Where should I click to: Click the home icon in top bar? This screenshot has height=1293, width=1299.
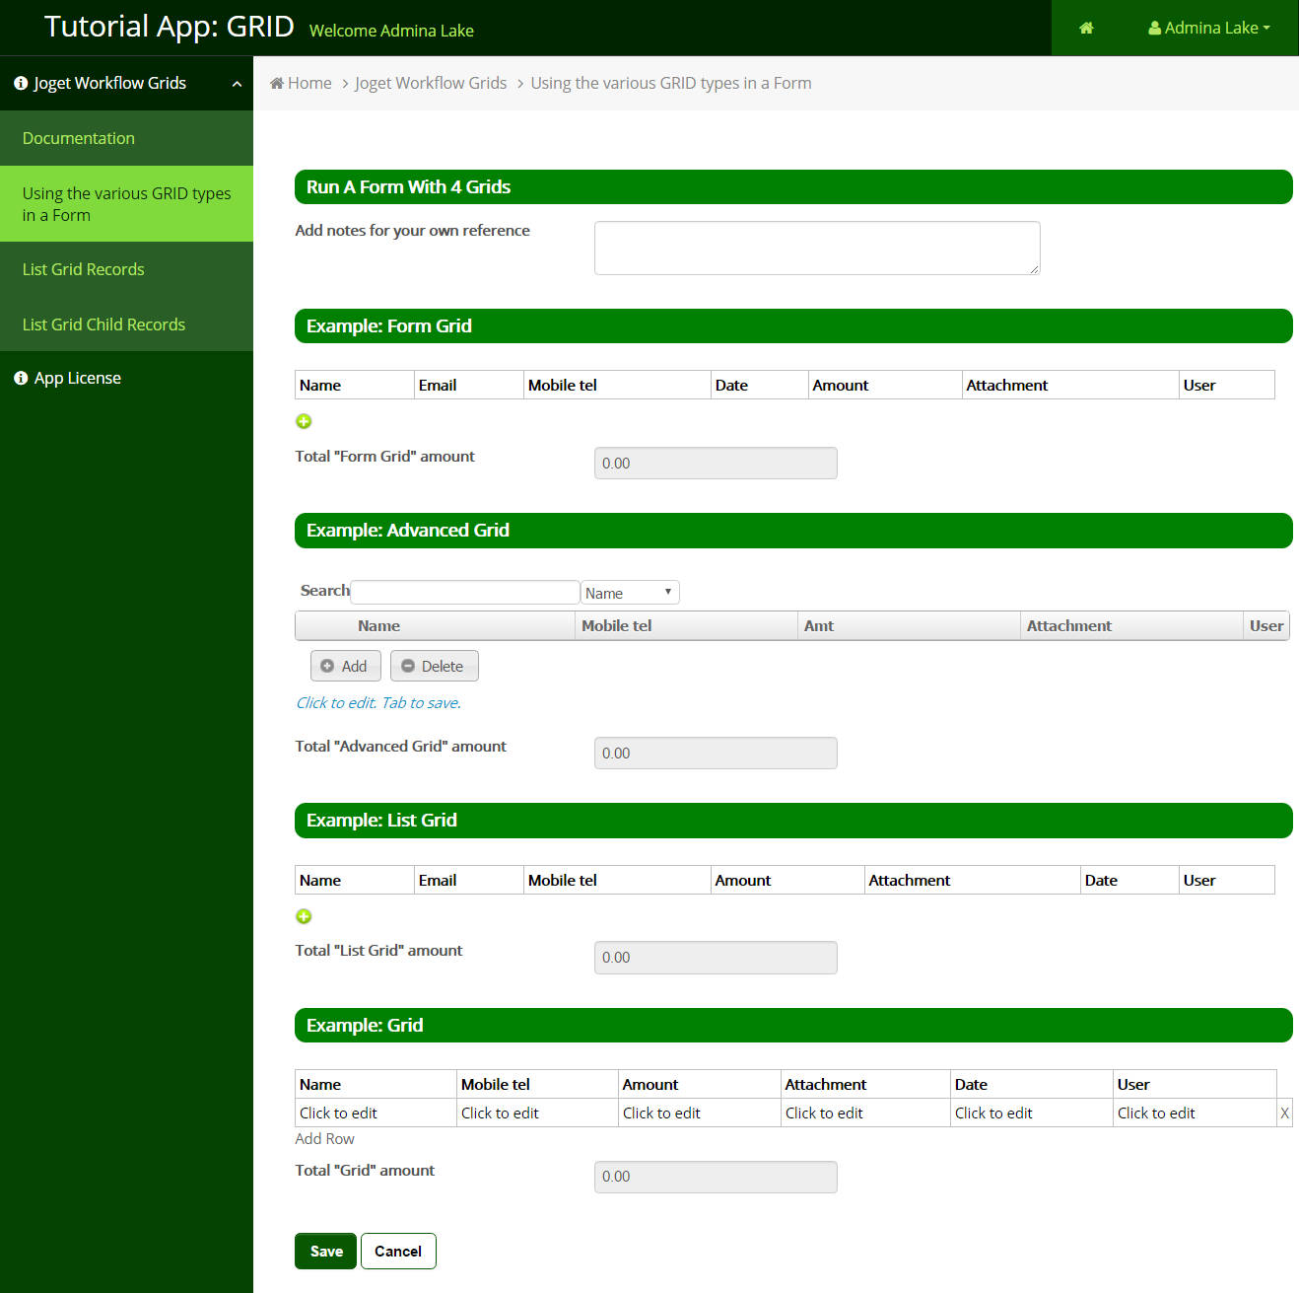click(x=1086, y=28)
